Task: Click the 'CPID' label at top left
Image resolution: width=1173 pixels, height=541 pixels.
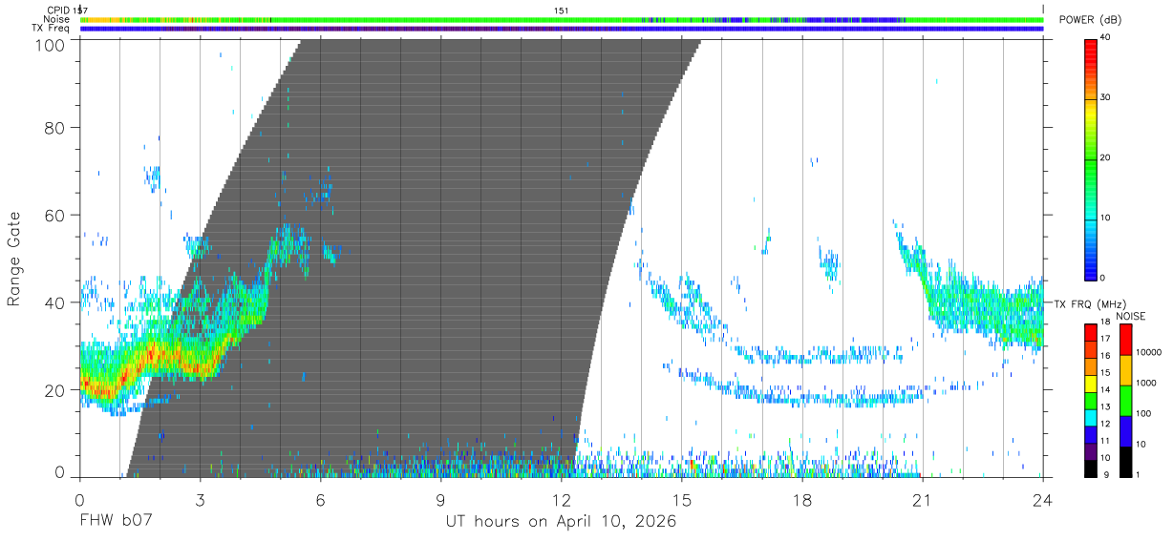Action: [x=58, y=10]
